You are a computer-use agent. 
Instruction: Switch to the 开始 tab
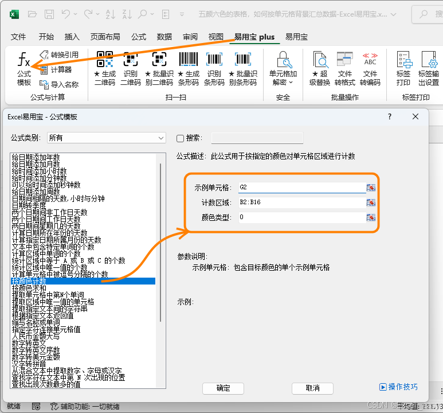[x=46, y=37]
